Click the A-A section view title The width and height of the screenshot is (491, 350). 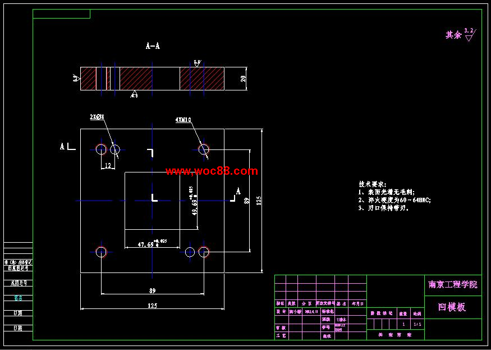click(x=153, y=46)
